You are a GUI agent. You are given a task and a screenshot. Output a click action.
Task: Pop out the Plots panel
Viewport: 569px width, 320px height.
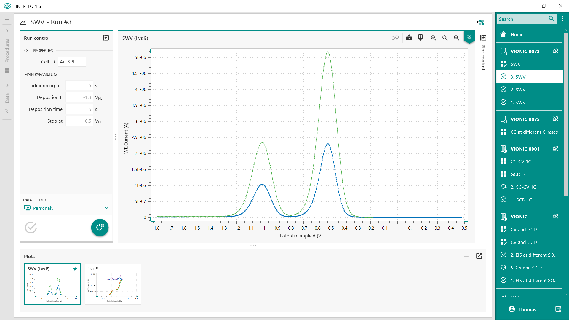click(x=479, y=256)
